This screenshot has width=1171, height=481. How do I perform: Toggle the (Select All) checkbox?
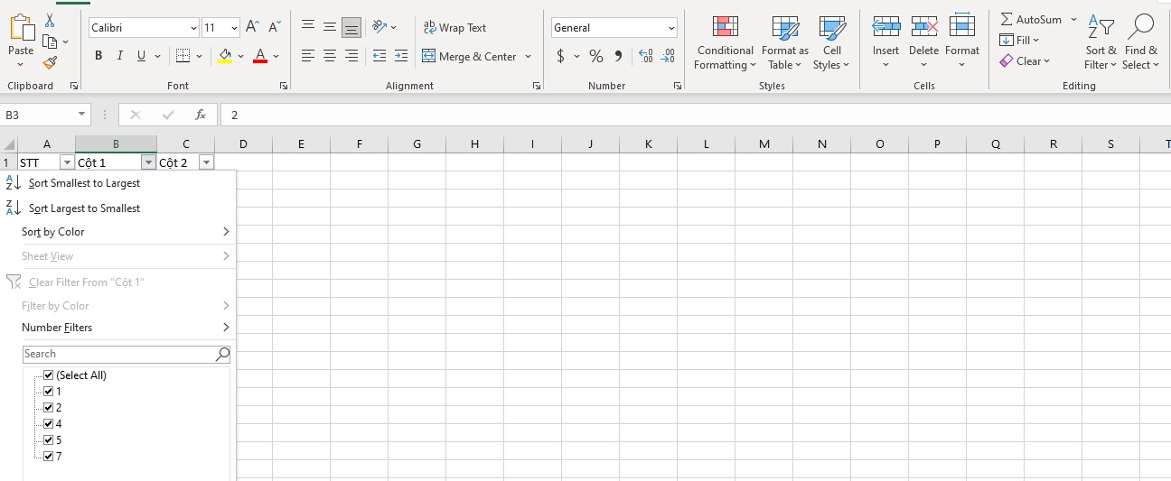(49, 375)
